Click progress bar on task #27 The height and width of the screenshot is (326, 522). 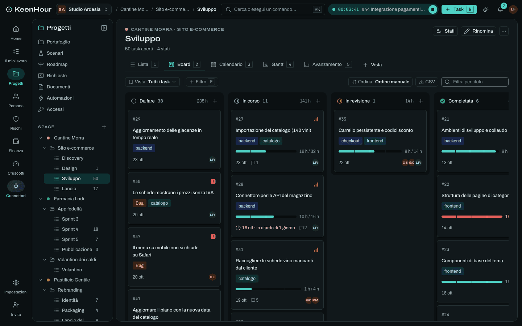tap(266, 151)
